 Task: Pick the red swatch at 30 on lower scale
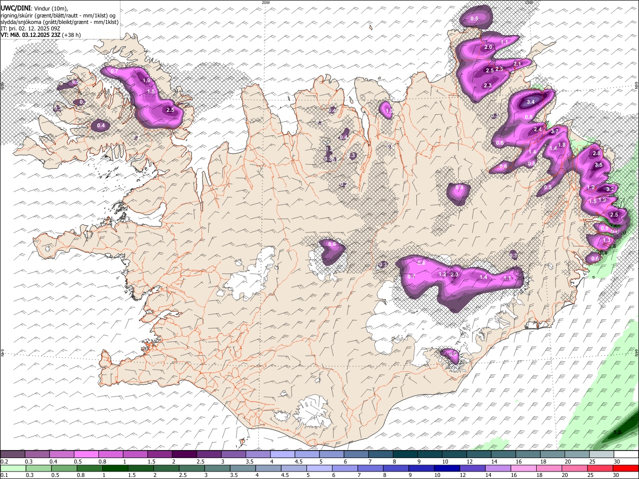click(626, 468)
